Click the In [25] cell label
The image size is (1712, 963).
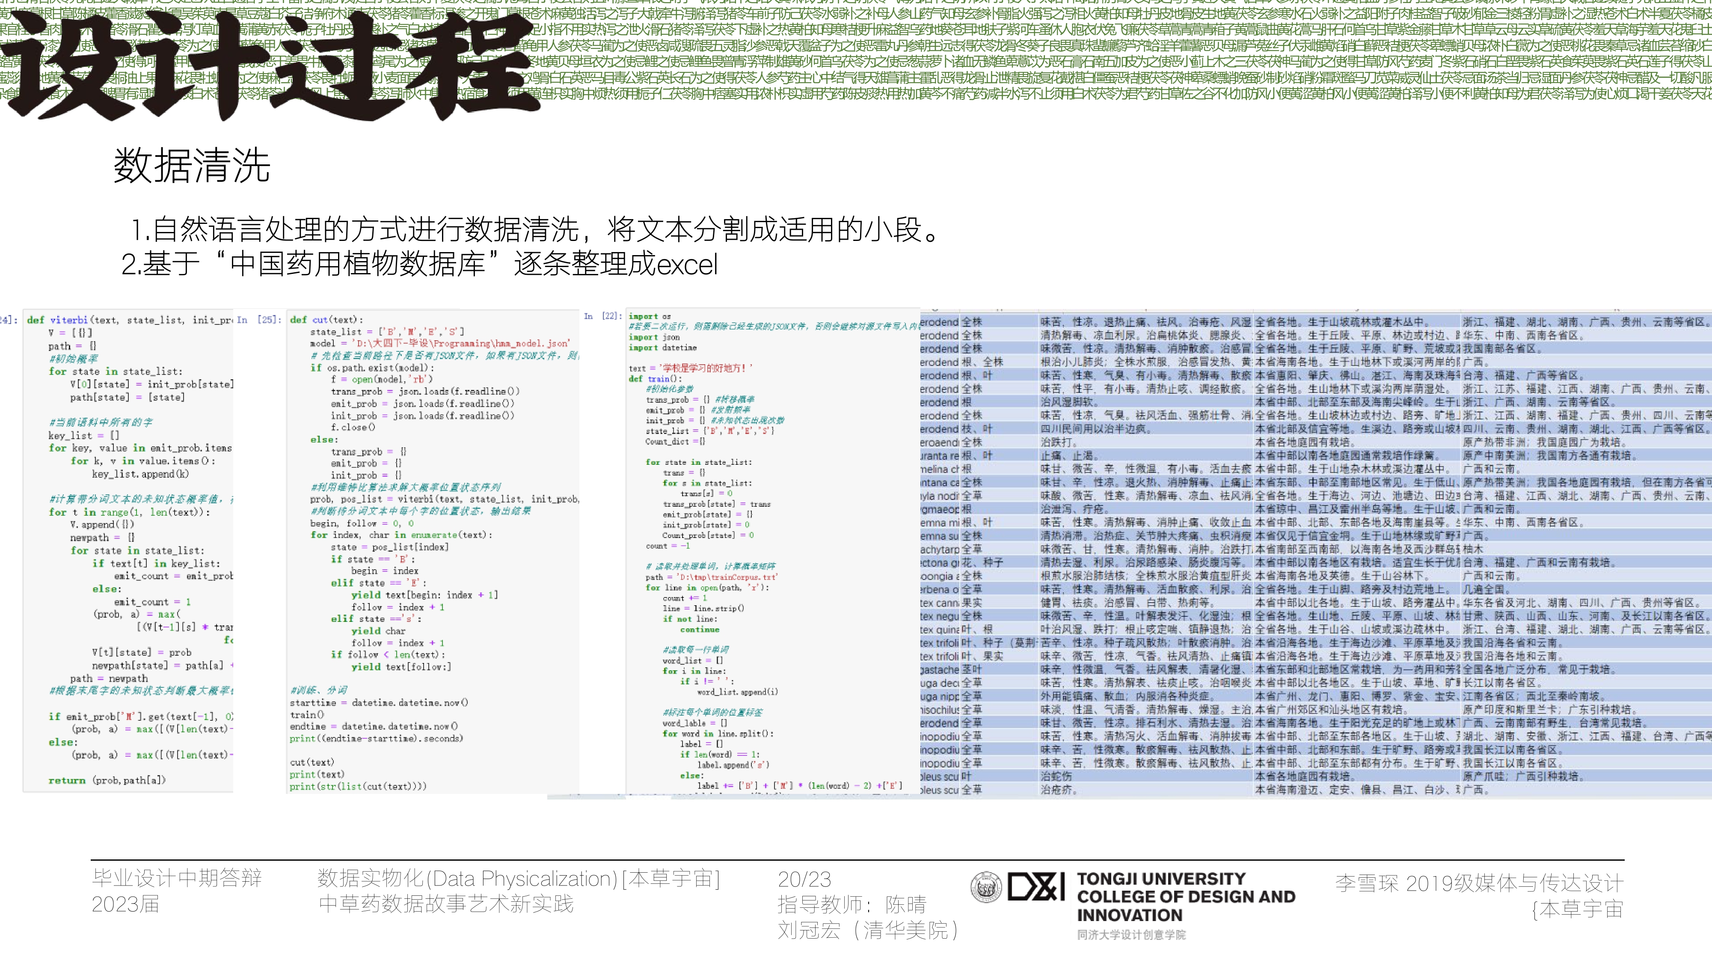(260, 320)
